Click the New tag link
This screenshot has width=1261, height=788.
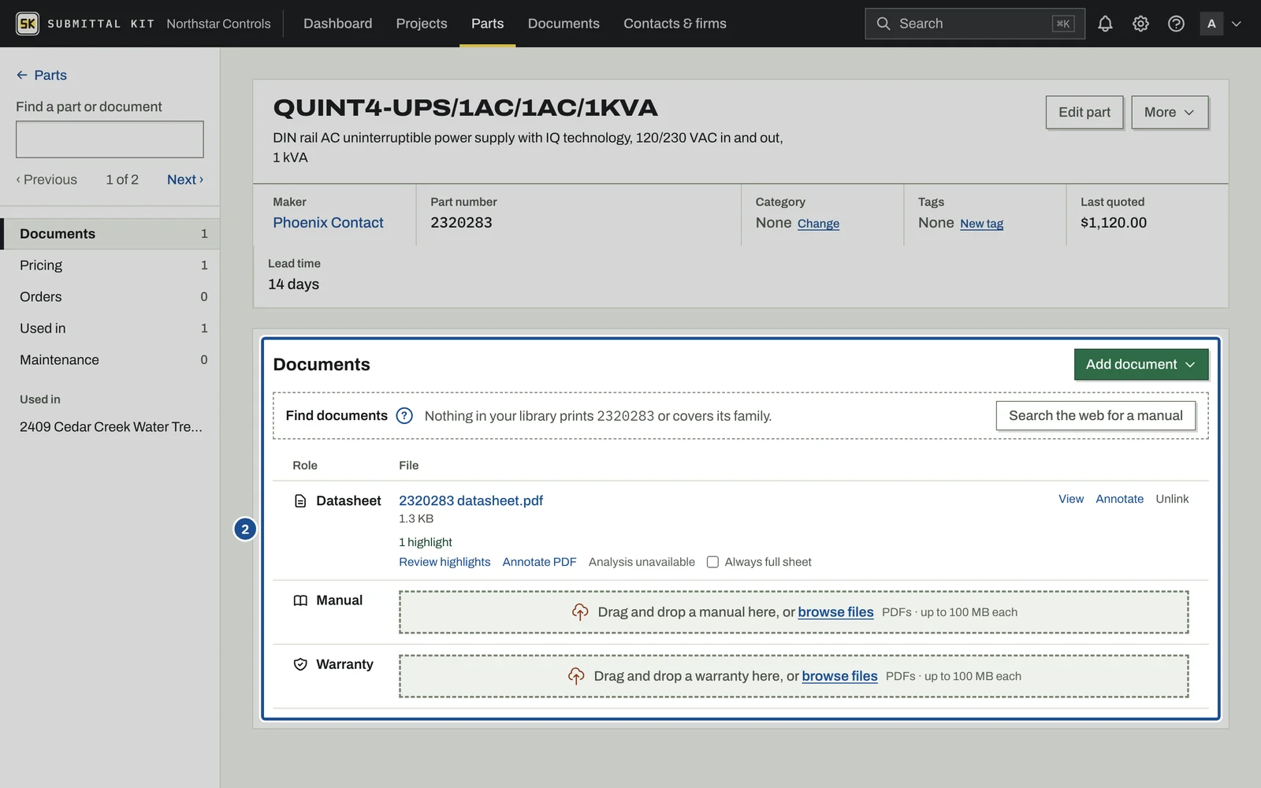coord(981,224)
